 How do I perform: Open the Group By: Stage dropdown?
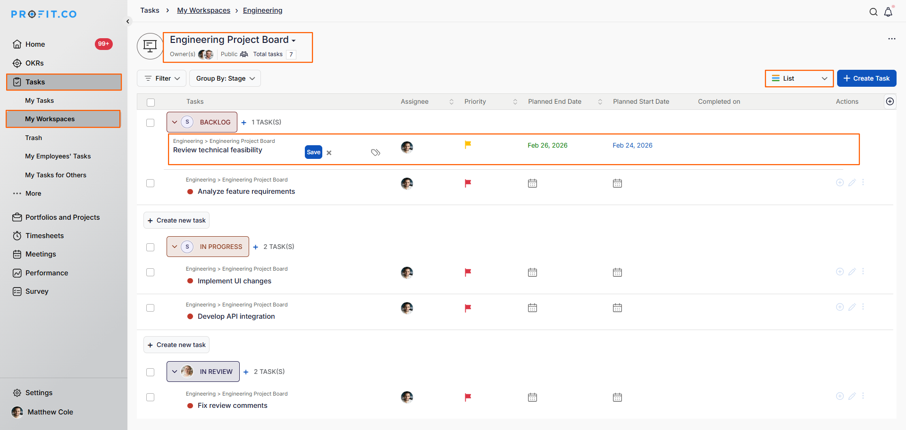[225, 78]
